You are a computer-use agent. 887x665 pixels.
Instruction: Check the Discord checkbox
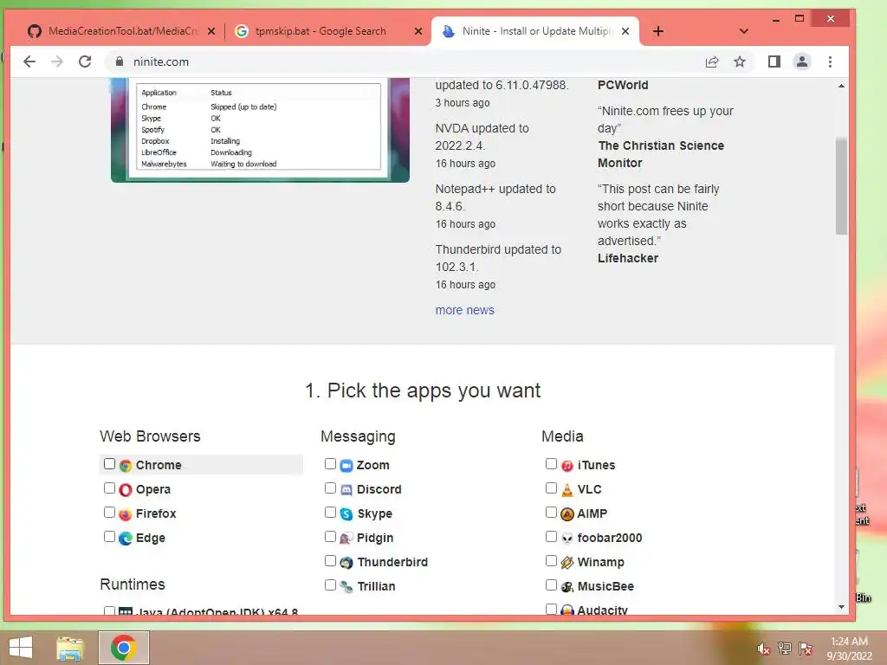330,488
